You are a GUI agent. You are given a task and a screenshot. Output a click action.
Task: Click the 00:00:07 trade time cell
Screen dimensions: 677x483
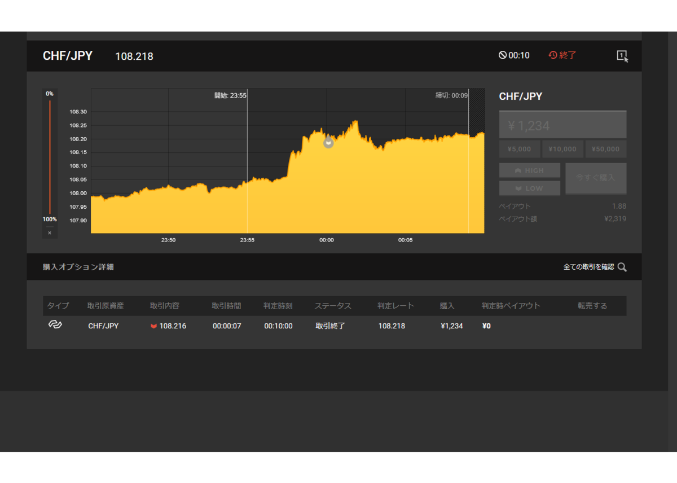[x=227, y=326]
